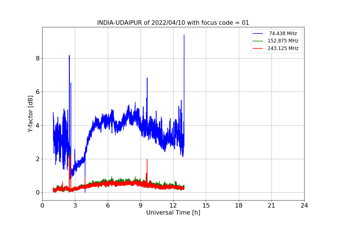Click the 'Universal Time [h]' axis label
338x225 pixels.
coord(173,213)
